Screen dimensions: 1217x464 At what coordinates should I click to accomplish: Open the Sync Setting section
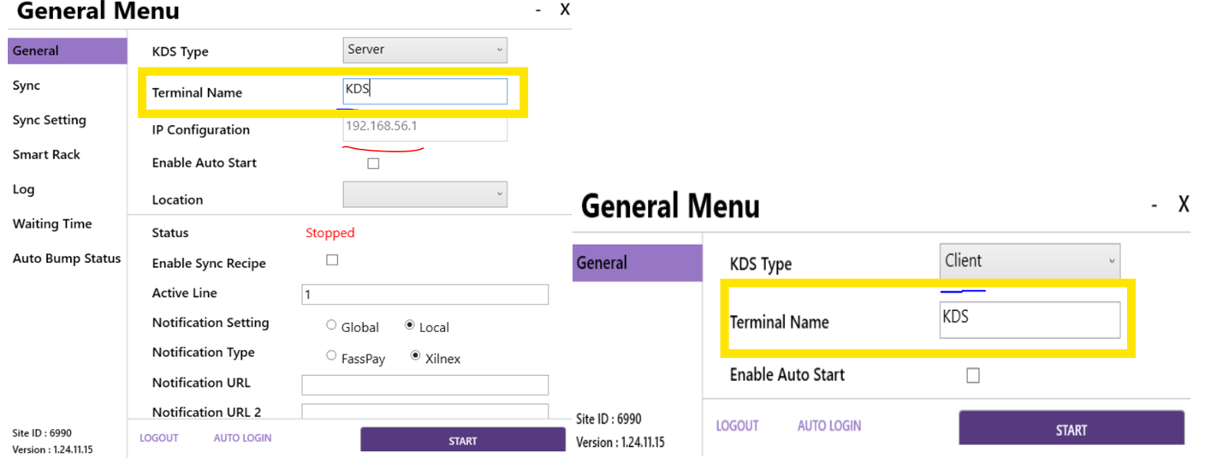click(x=49, y=120)
